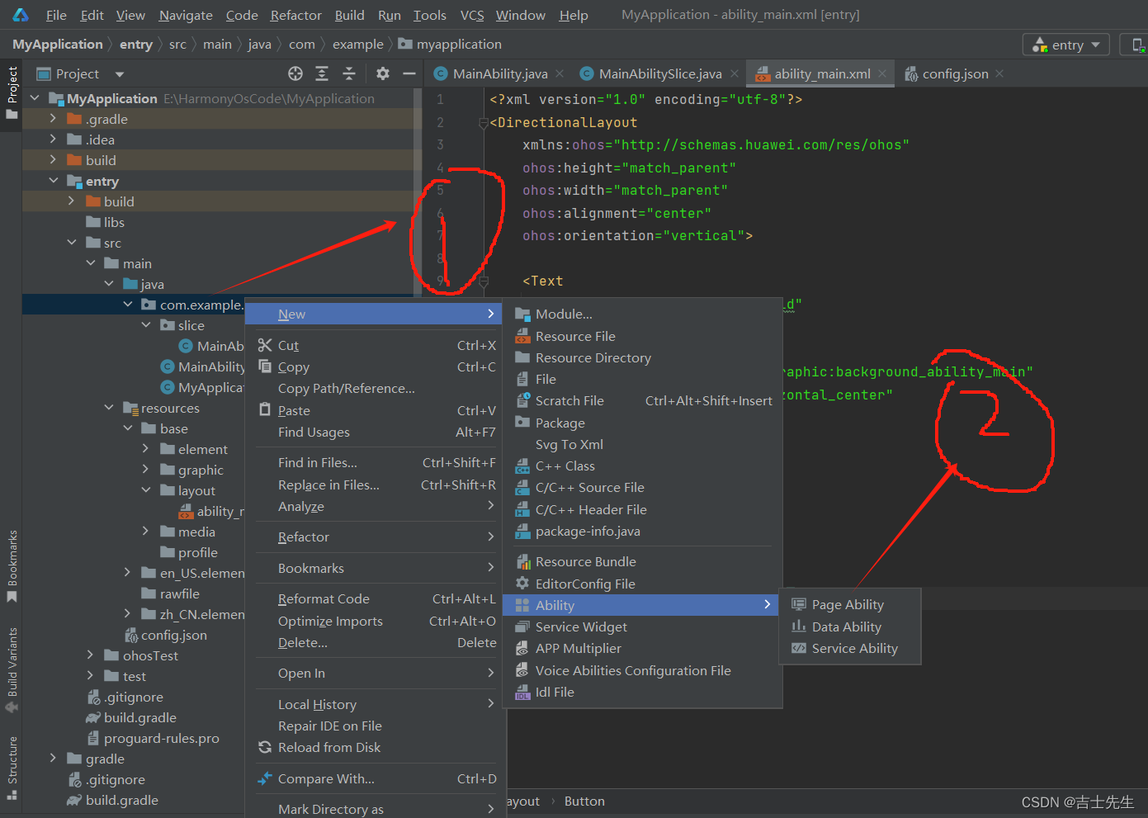Select Package in New submenu
The height and width of the screenshot is (818, 1148).
coord(643,423)
